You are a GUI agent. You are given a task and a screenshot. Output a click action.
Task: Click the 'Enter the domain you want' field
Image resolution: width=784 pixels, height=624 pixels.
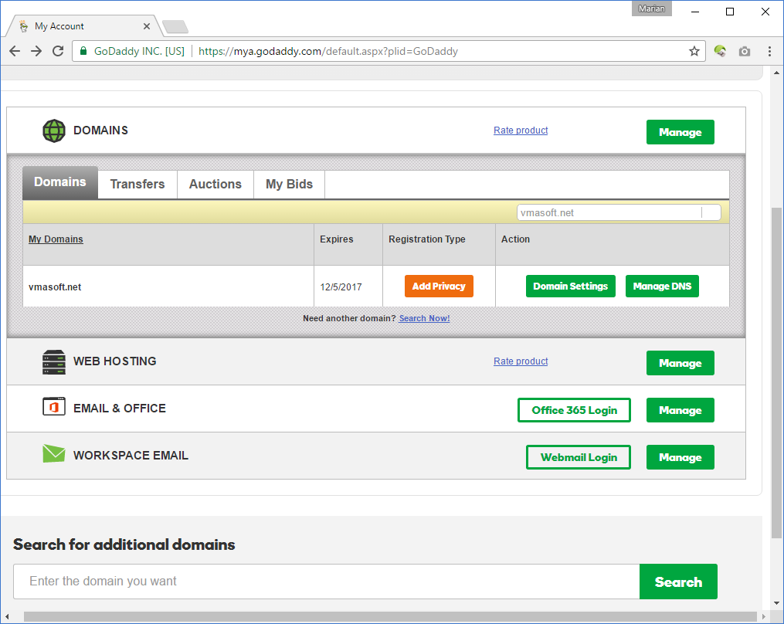327,582
